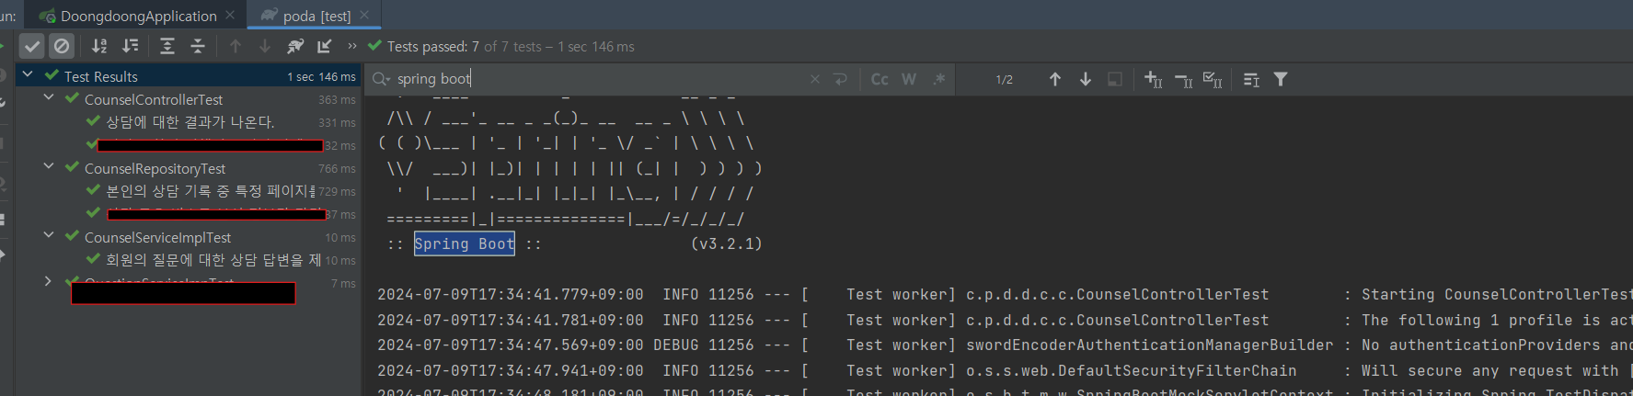This screenshot has width=1633, height=396.
Task: Open the Gradle elephant toolbar icon
Action: coord(295,46)
